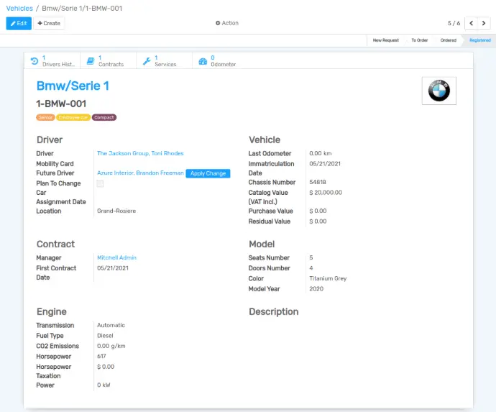
Task: Open the Action dropdown menu
Action: 227,23
